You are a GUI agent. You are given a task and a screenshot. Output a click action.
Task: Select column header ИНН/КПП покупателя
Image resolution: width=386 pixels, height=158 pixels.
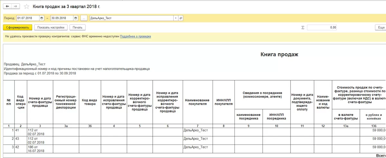224,102
